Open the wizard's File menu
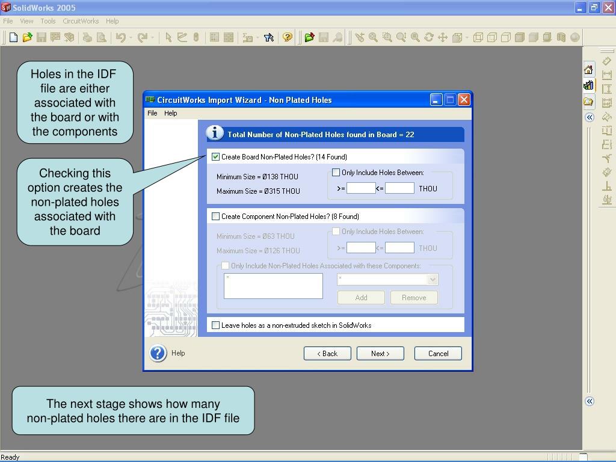Viewport: 616px width, 462px height. pos(152,113)
